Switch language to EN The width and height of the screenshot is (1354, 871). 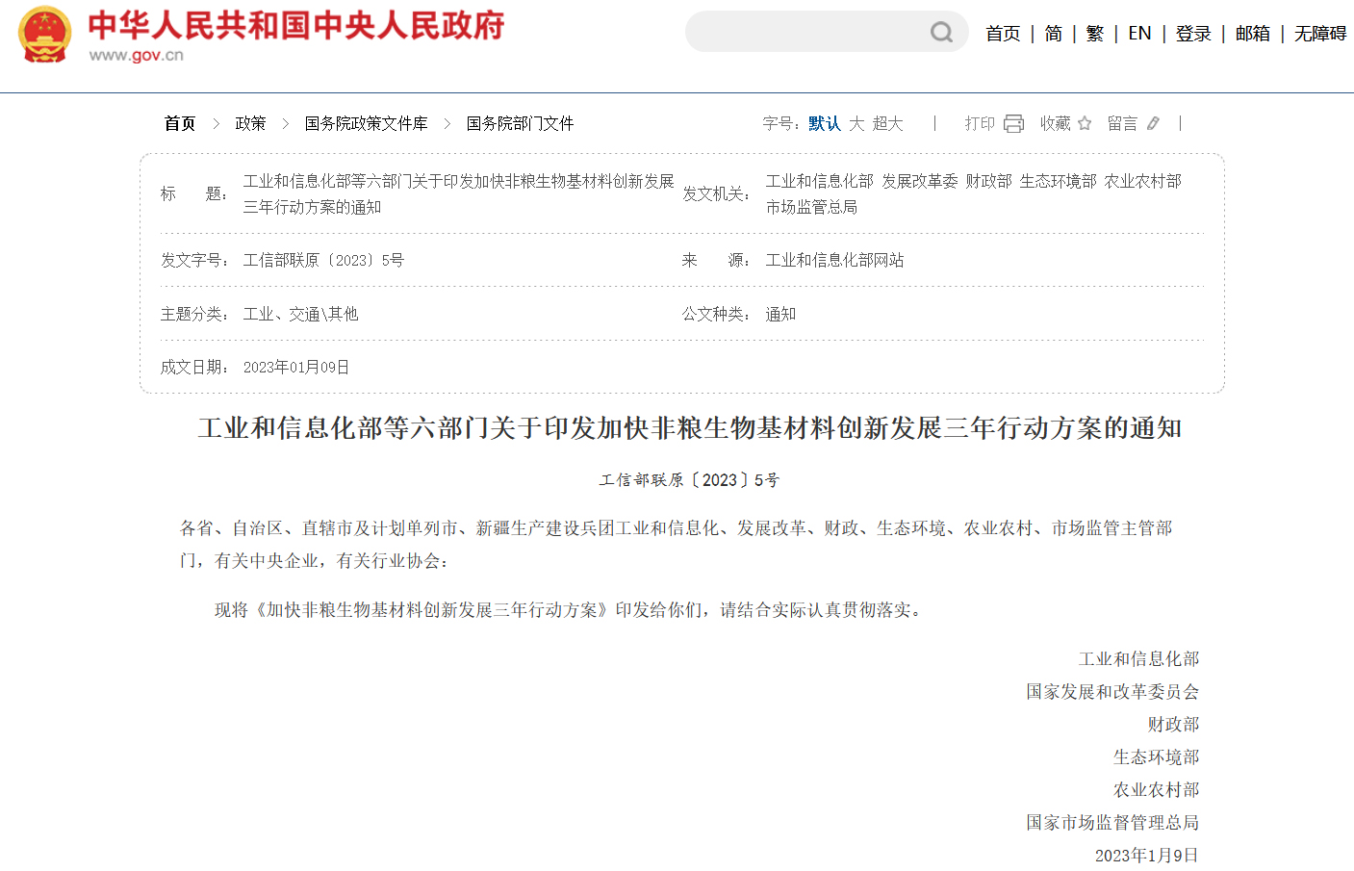point(1139,34)
